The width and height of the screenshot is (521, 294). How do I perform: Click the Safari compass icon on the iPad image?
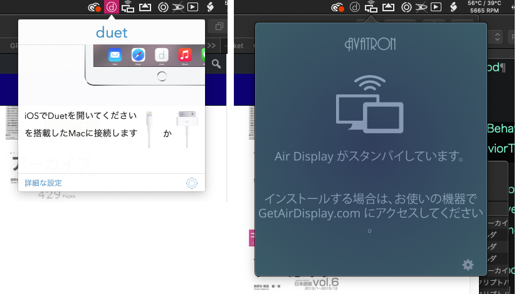click(138, 55)
